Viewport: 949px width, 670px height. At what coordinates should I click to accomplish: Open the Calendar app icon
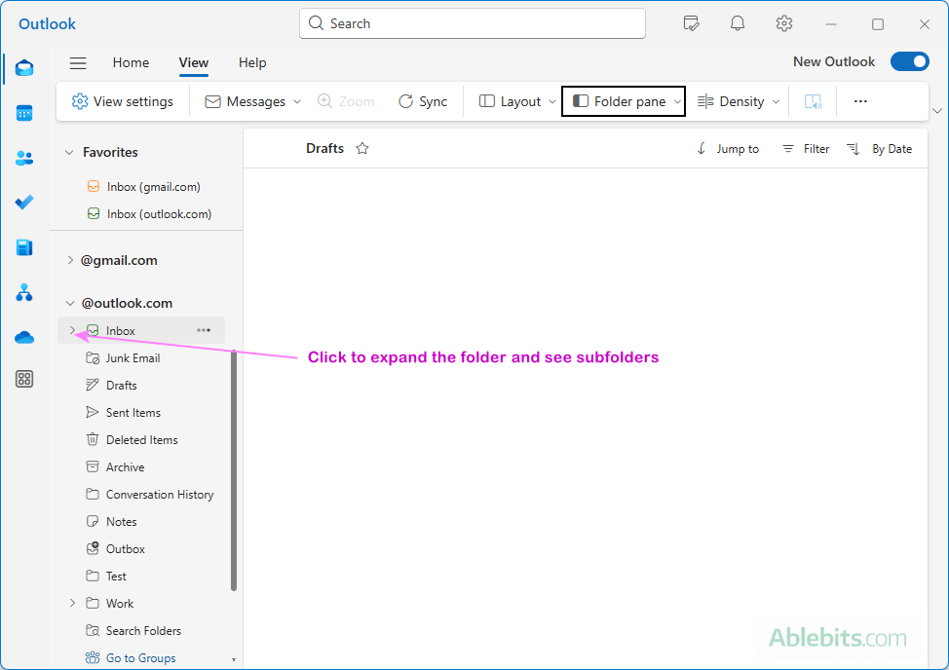tap(24, 113)
